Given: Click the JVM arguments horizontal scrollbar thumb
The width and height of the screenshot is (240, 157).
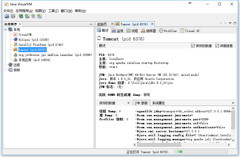Looking at the screenshot, I should pyautogui.click(x=159, y=145).
